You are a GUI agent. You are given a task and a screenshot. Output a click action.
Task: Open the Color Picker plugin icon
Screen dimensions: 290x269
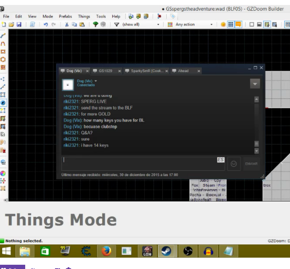coord(3,174)
